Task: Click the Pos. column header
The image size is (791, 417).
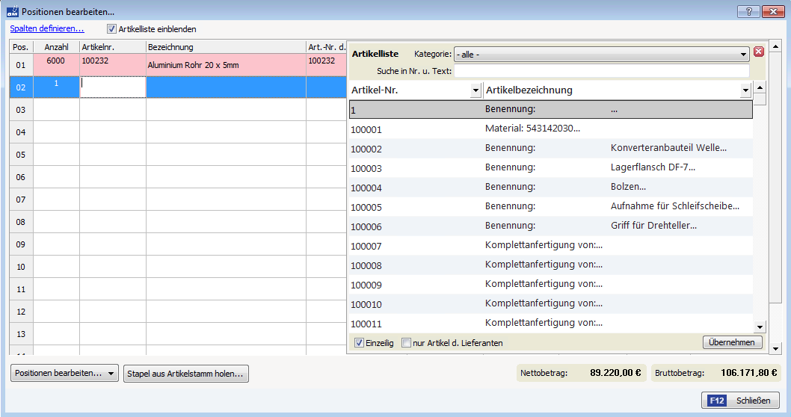Action: click(x=21, y=47)
